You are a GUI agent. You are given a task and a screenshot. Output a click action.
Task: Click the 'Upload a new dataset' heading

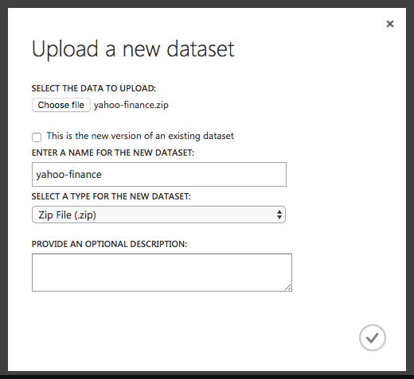click(133, 49)
